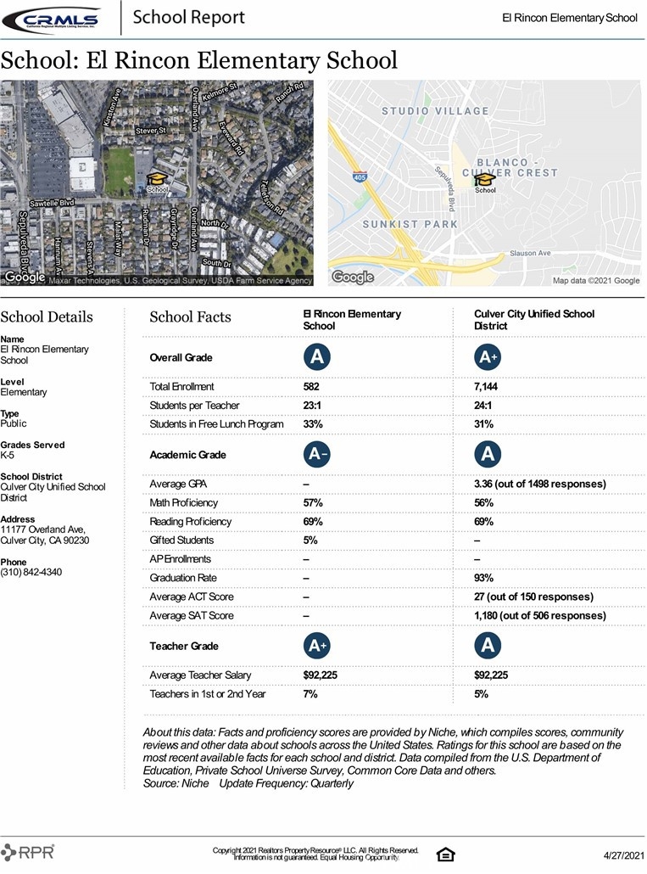The height and width of the screenshot is (874, 647).
Task: Click the school's Overall Grade A badge
Action: [x=317, y=357]
